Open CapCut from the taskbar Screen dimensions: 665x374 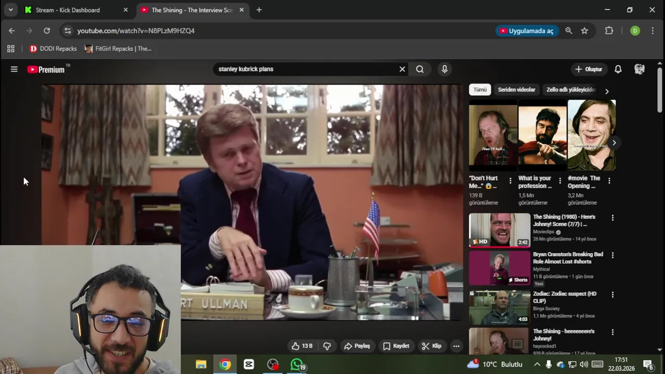[x=249, y=365]
